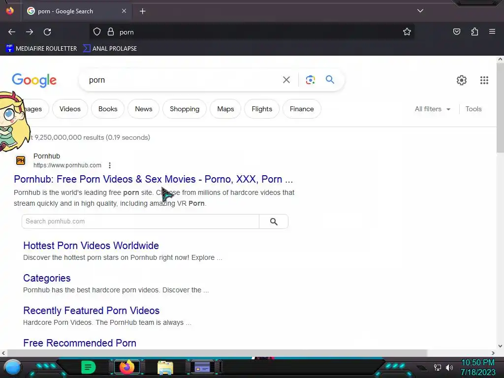Open the Categories sitelink

click(x=47, y=278)
